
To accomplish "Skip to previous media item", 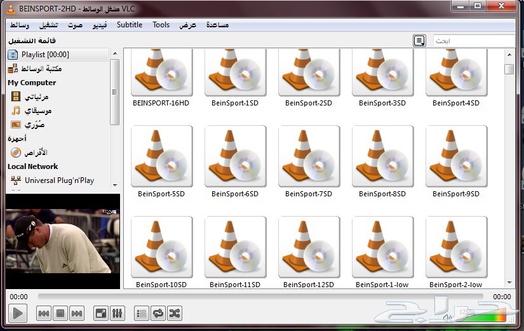I will pyautogui.click(x=44, y=313).
